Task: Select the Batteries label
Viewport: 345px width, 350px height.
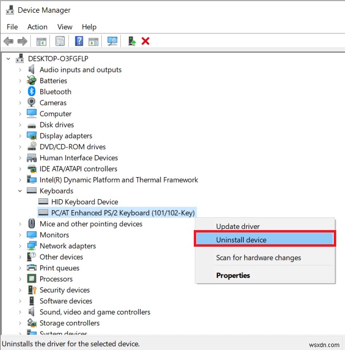Action: click(53, 81)
